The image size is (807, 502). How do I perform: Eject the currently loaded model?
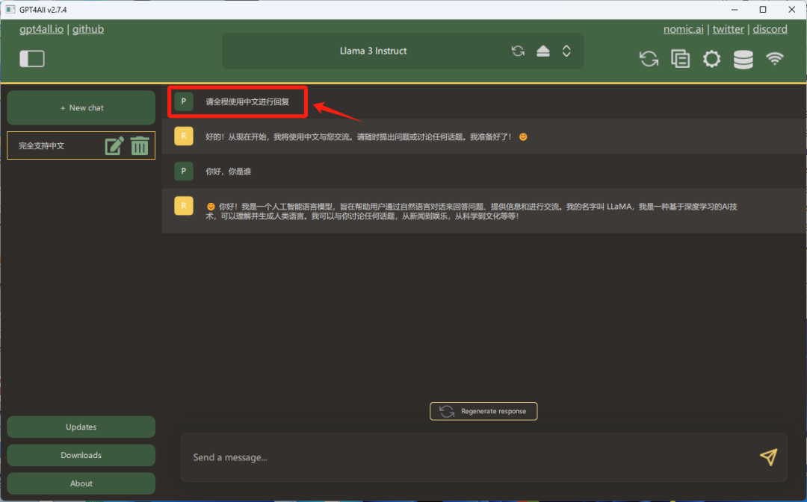[x=543, y=51]
